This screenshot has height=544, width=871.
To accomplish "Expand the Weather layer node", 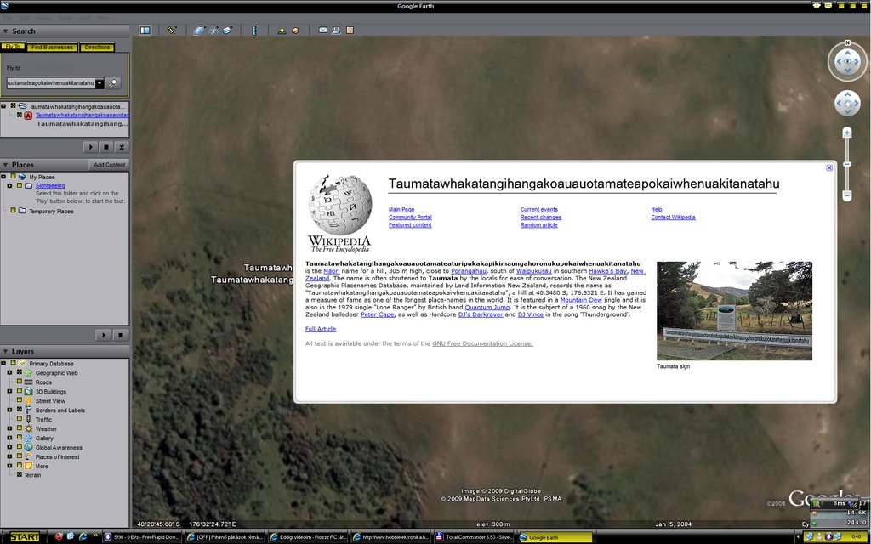I will pyautogui.click(x=9, y=428).
